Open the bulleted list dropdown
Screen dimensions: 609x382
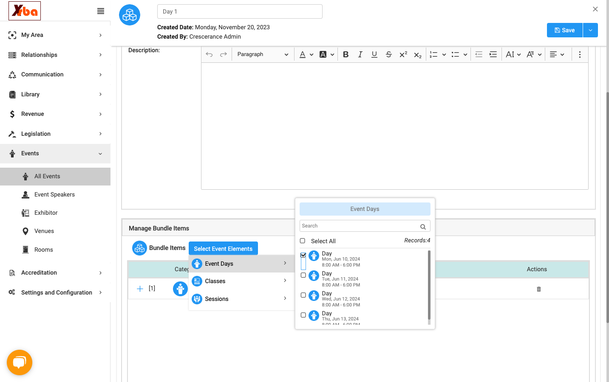tap(465, 54)
